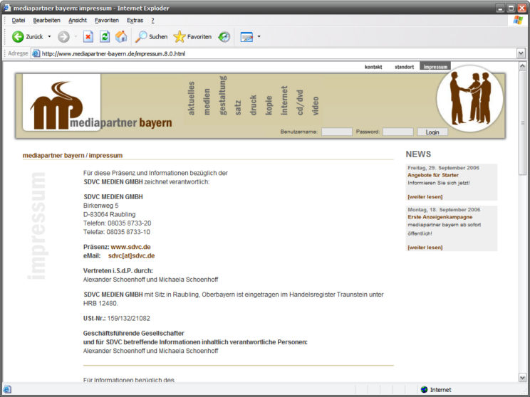Open the Bearbeiten menu
This screenshot has width=530, height=397.
click(x=46, y=20)
